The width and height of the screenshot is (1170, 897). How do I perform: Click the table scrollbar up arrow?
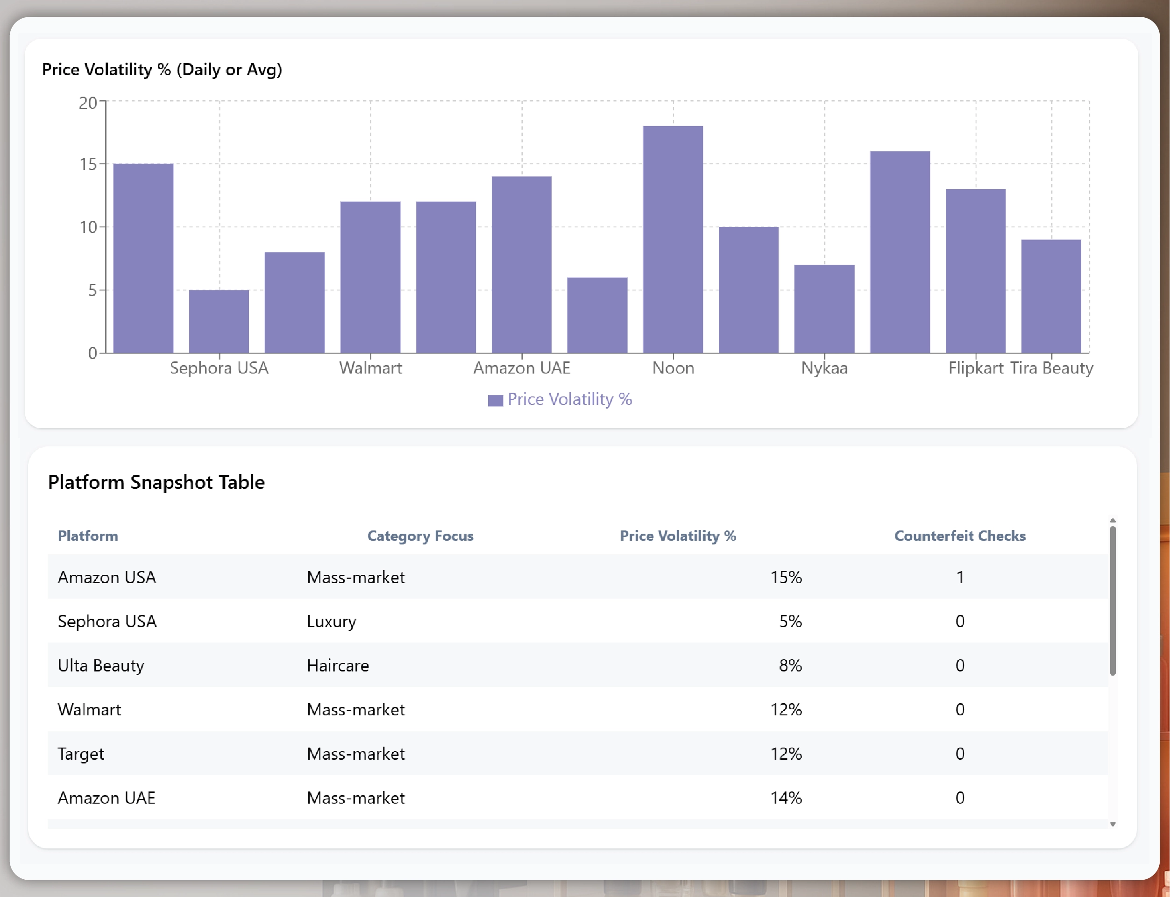pyautogui.click(x=1113, y=520)
